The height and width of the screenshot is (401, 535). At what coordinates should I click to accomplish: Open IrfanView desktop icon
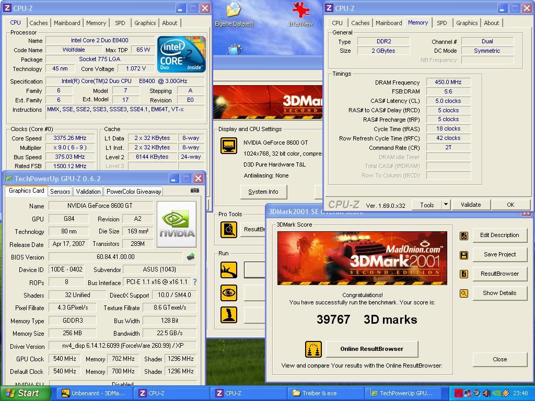300,14
